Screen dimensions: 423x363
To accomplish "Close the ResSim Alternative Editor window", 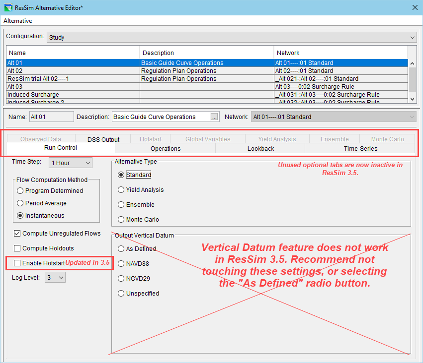I will tap(415, 7).
